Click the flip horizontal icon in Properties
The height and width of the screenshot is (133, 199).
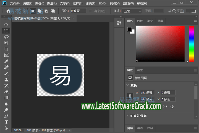pos(165,106)
